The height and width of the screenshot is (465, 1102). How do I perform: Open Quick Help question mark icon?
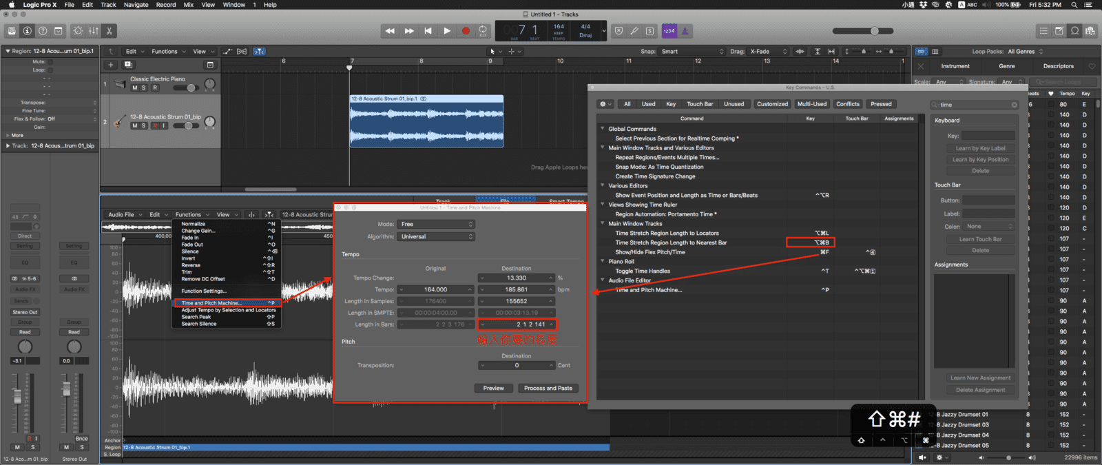pyautogui.click(x=43, y=31)
